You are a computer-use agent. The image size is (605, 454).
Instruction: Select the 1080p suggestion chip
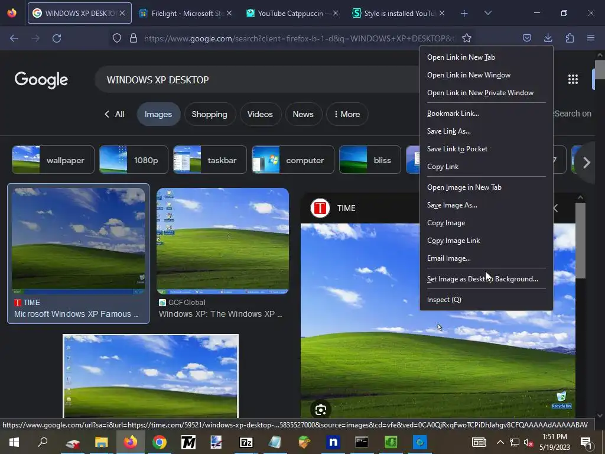click(x=134, y=160)
